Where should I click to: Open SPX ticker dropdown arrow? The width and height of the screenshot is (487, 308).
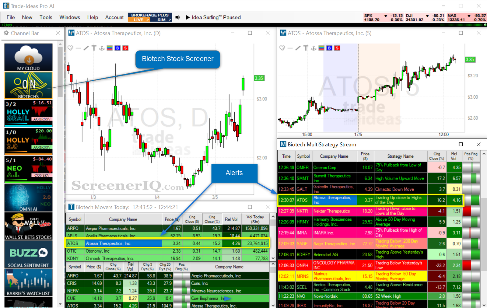pyautogui.click(x=386, y=16)
